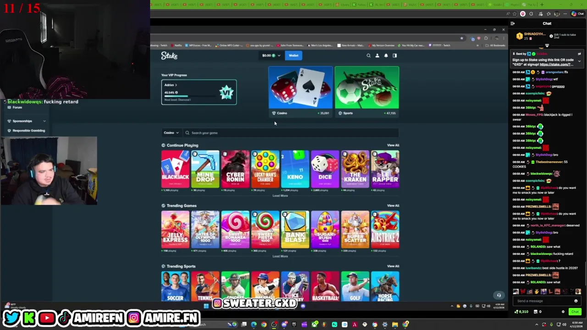This screenshot has height=330, width=587.
Task: Hide the pinned chat message
Action: 579,54
